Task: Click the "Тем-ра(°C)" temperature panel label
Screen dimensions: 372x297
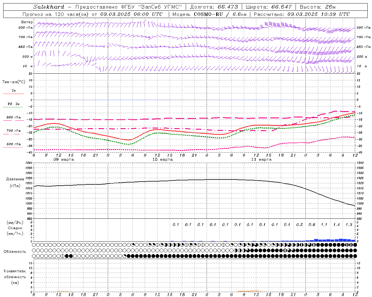Action: click(x=14, y=82)
